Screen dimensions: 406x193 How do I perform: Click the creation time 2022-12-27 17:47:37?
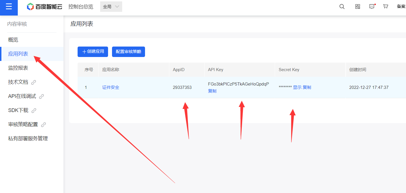point(369,87)
